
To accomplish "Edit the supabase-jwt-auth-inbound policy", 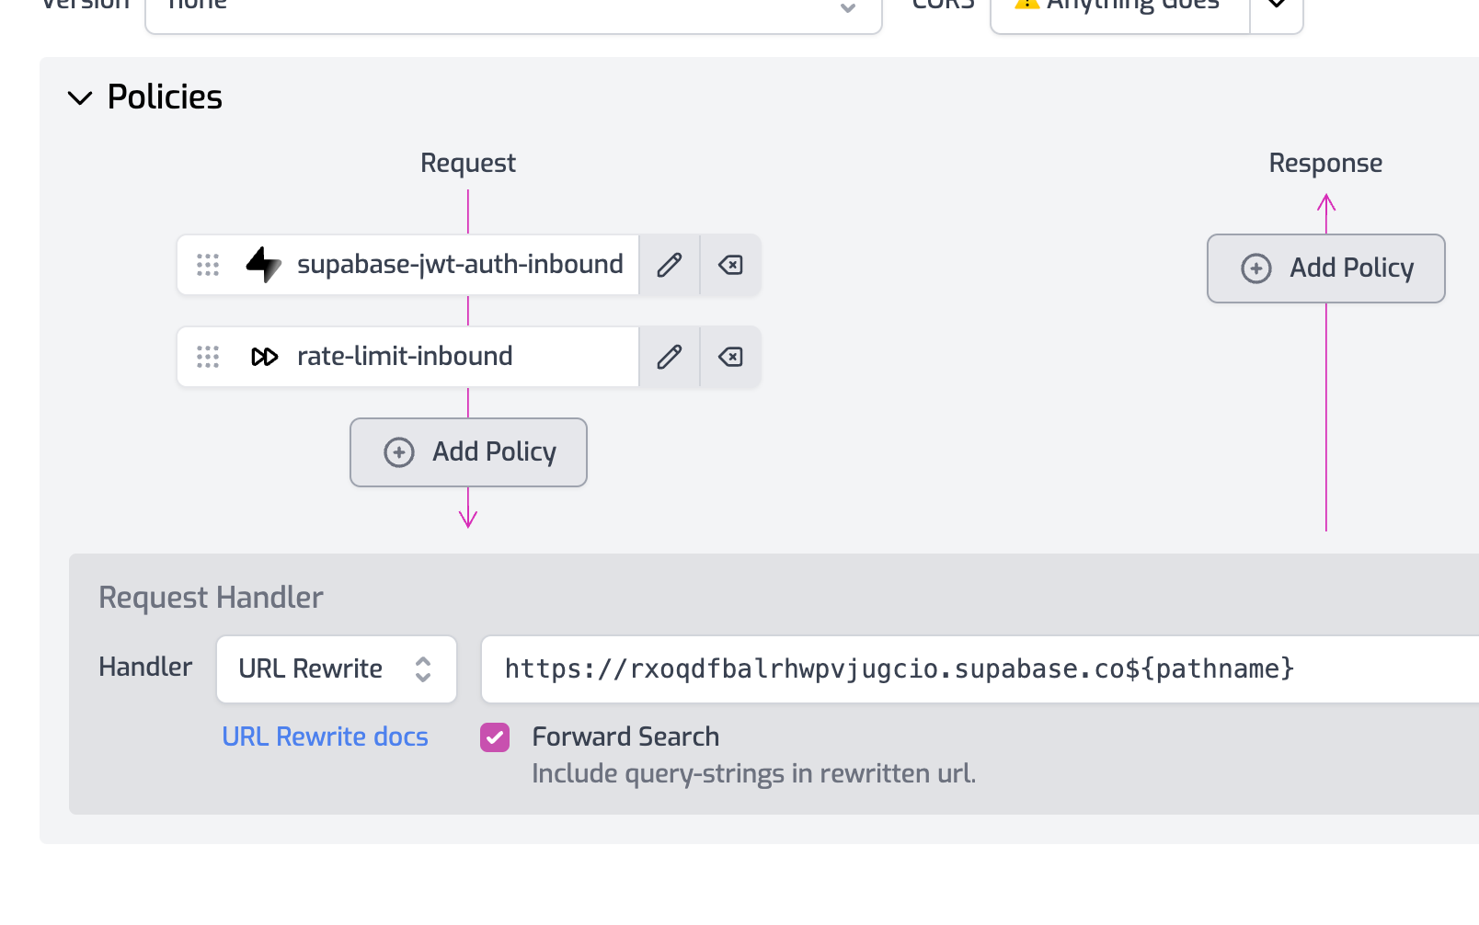I will pyautogui.click(x=670, y=265).
